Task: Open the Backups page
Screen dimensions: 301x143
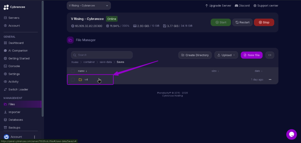Action: pos(12,128)
